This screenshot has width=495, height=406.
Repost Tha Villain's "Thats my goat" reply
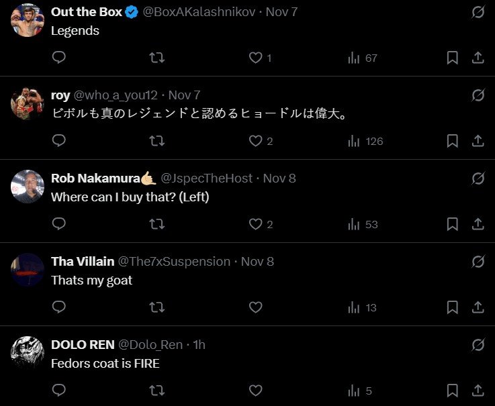point(156,308)
